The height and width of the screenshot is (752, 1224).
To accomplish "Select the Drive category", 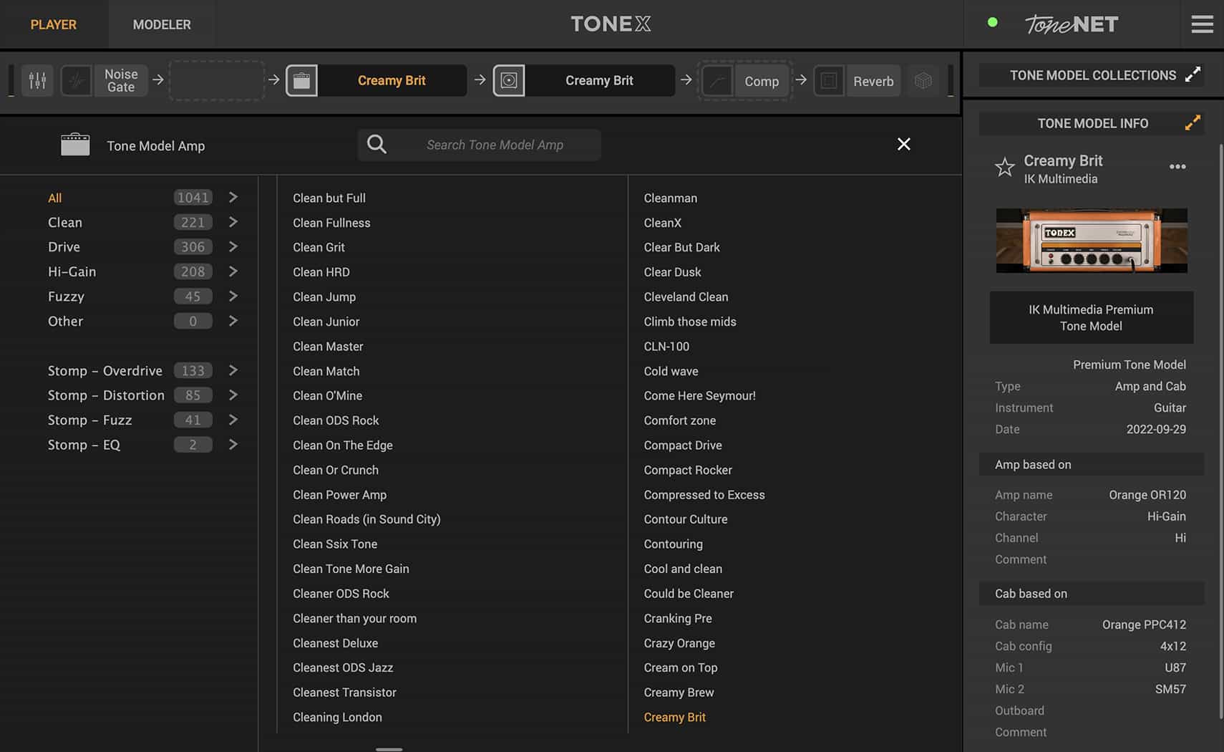I will (x=64, y=247).
